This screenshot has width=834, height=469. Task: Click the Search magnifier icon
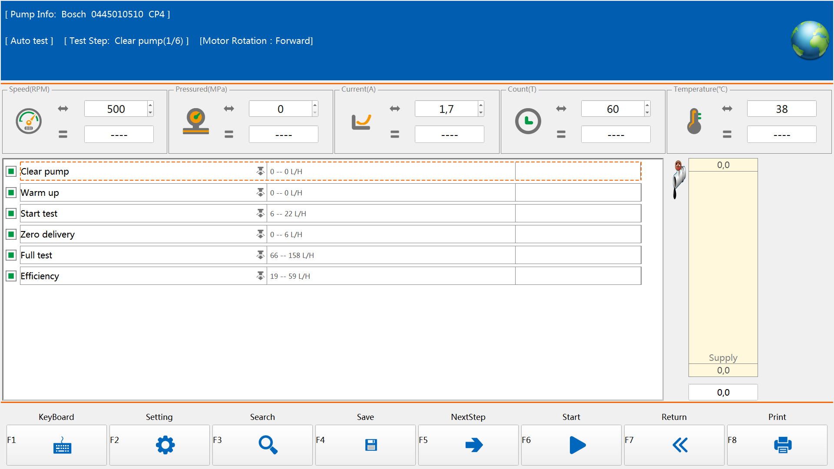pyautogui.click(x=268, y=445)
